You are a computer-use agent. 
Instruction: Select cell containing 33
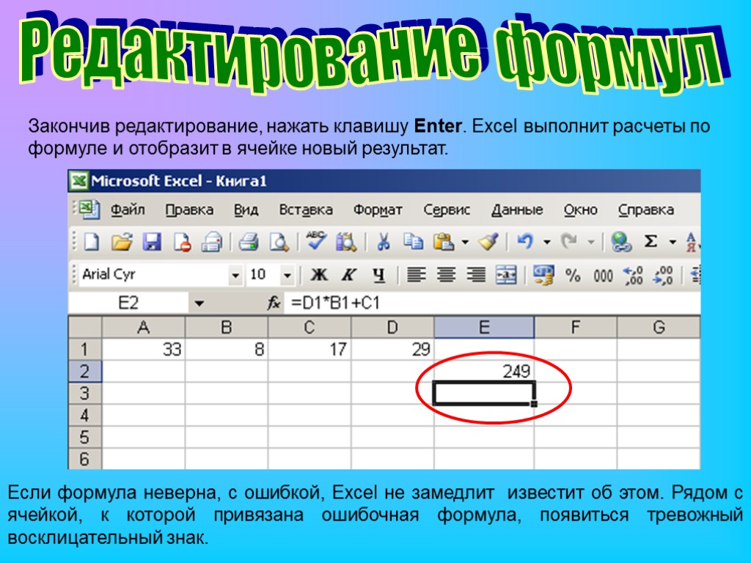(143, 349)
